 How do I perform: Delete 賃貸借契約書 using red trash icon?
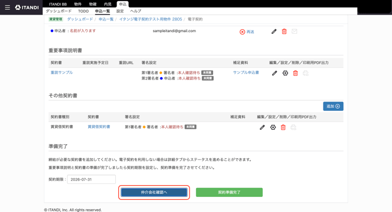click(283, 127)
